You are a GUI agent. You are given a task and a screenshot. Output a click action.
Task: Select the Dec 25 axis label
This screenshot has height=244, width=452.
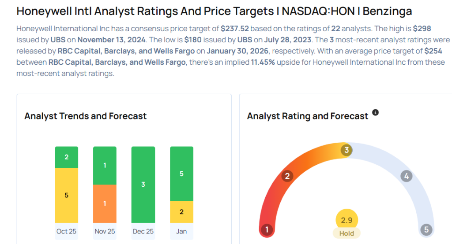point(143,231)
